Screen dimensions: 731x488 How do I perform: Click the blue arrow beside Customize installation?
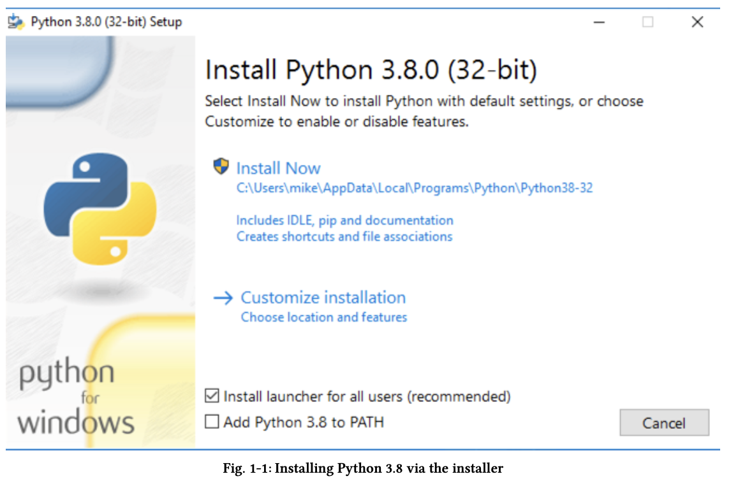223,297
